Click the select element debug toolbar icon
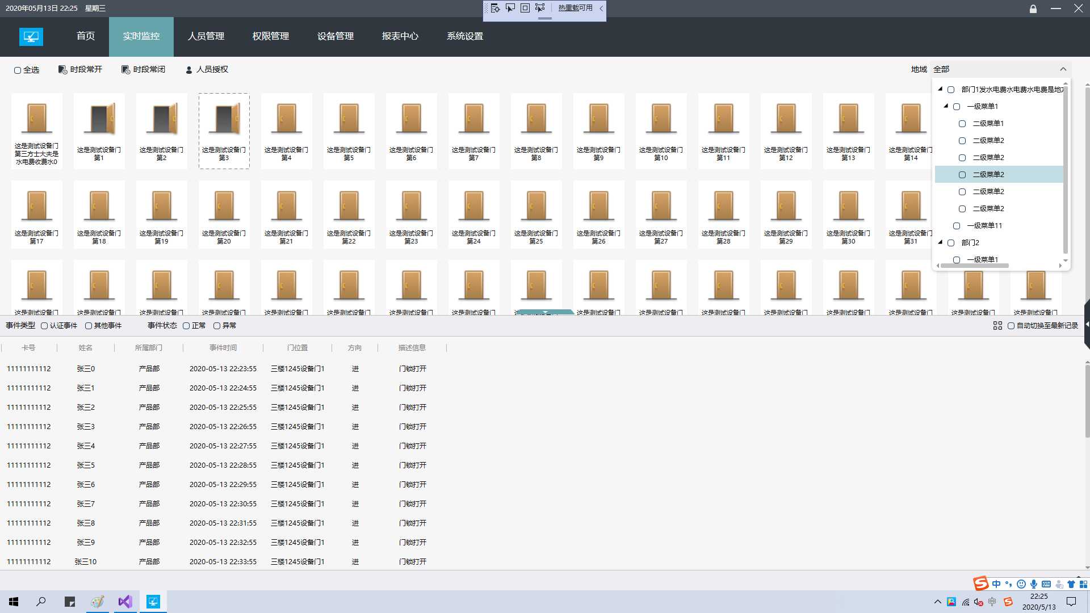This screenshot has height=613, width=1090. 510,8
